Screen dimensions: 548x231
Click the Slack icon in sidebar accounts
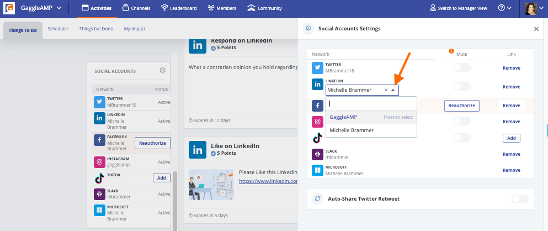coord(99,194)
